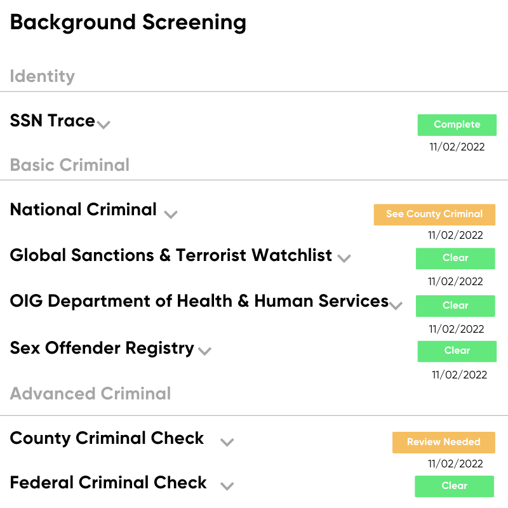Click the SSN Trace Complete badge
This screenshot has width=508, height=508.
click(457, 124)
